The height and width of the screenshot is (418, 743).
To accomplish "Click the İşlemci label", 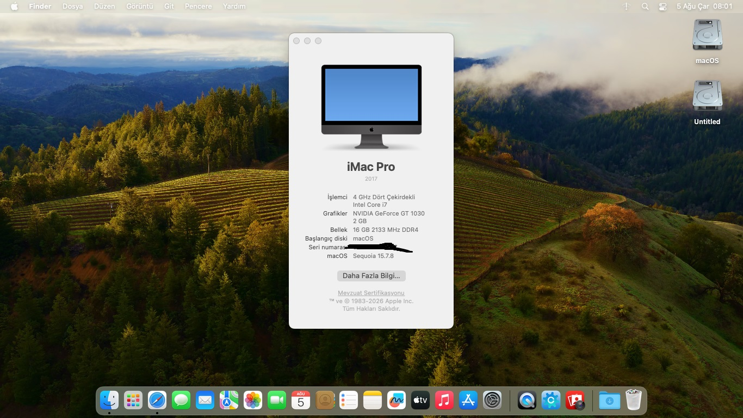I will click(x=337, y=197).
